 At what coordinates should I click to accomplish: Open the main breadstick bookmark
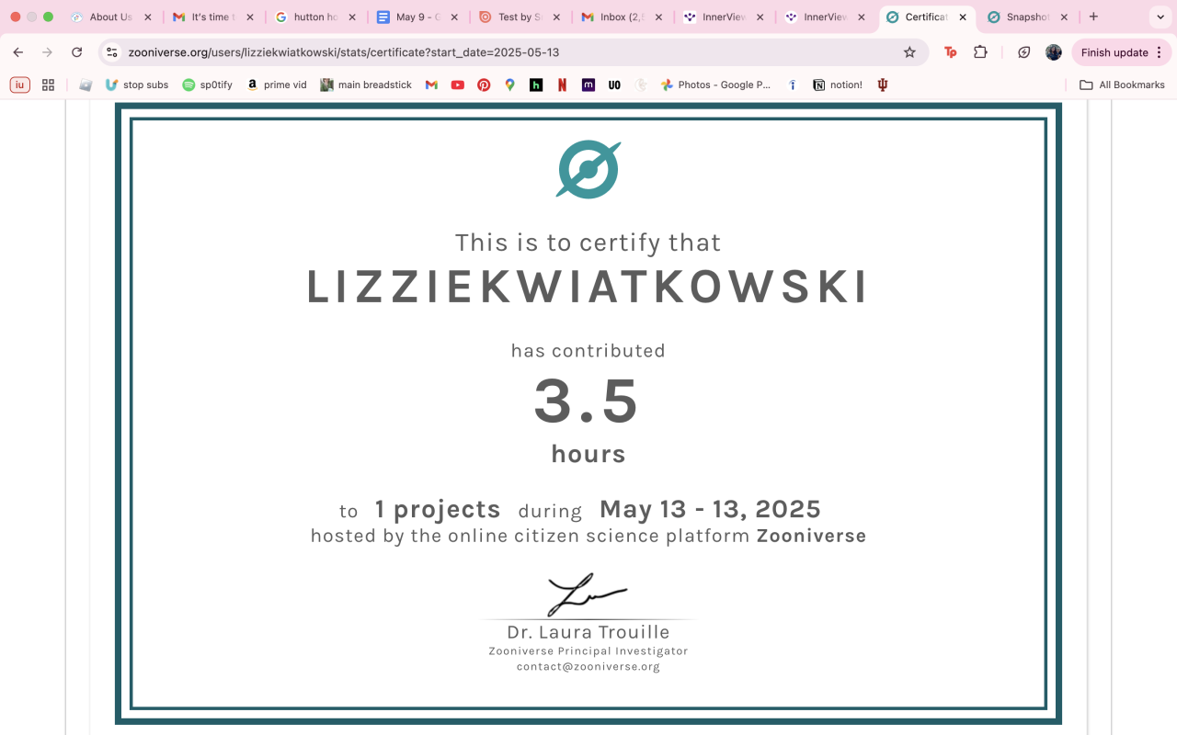366,85
